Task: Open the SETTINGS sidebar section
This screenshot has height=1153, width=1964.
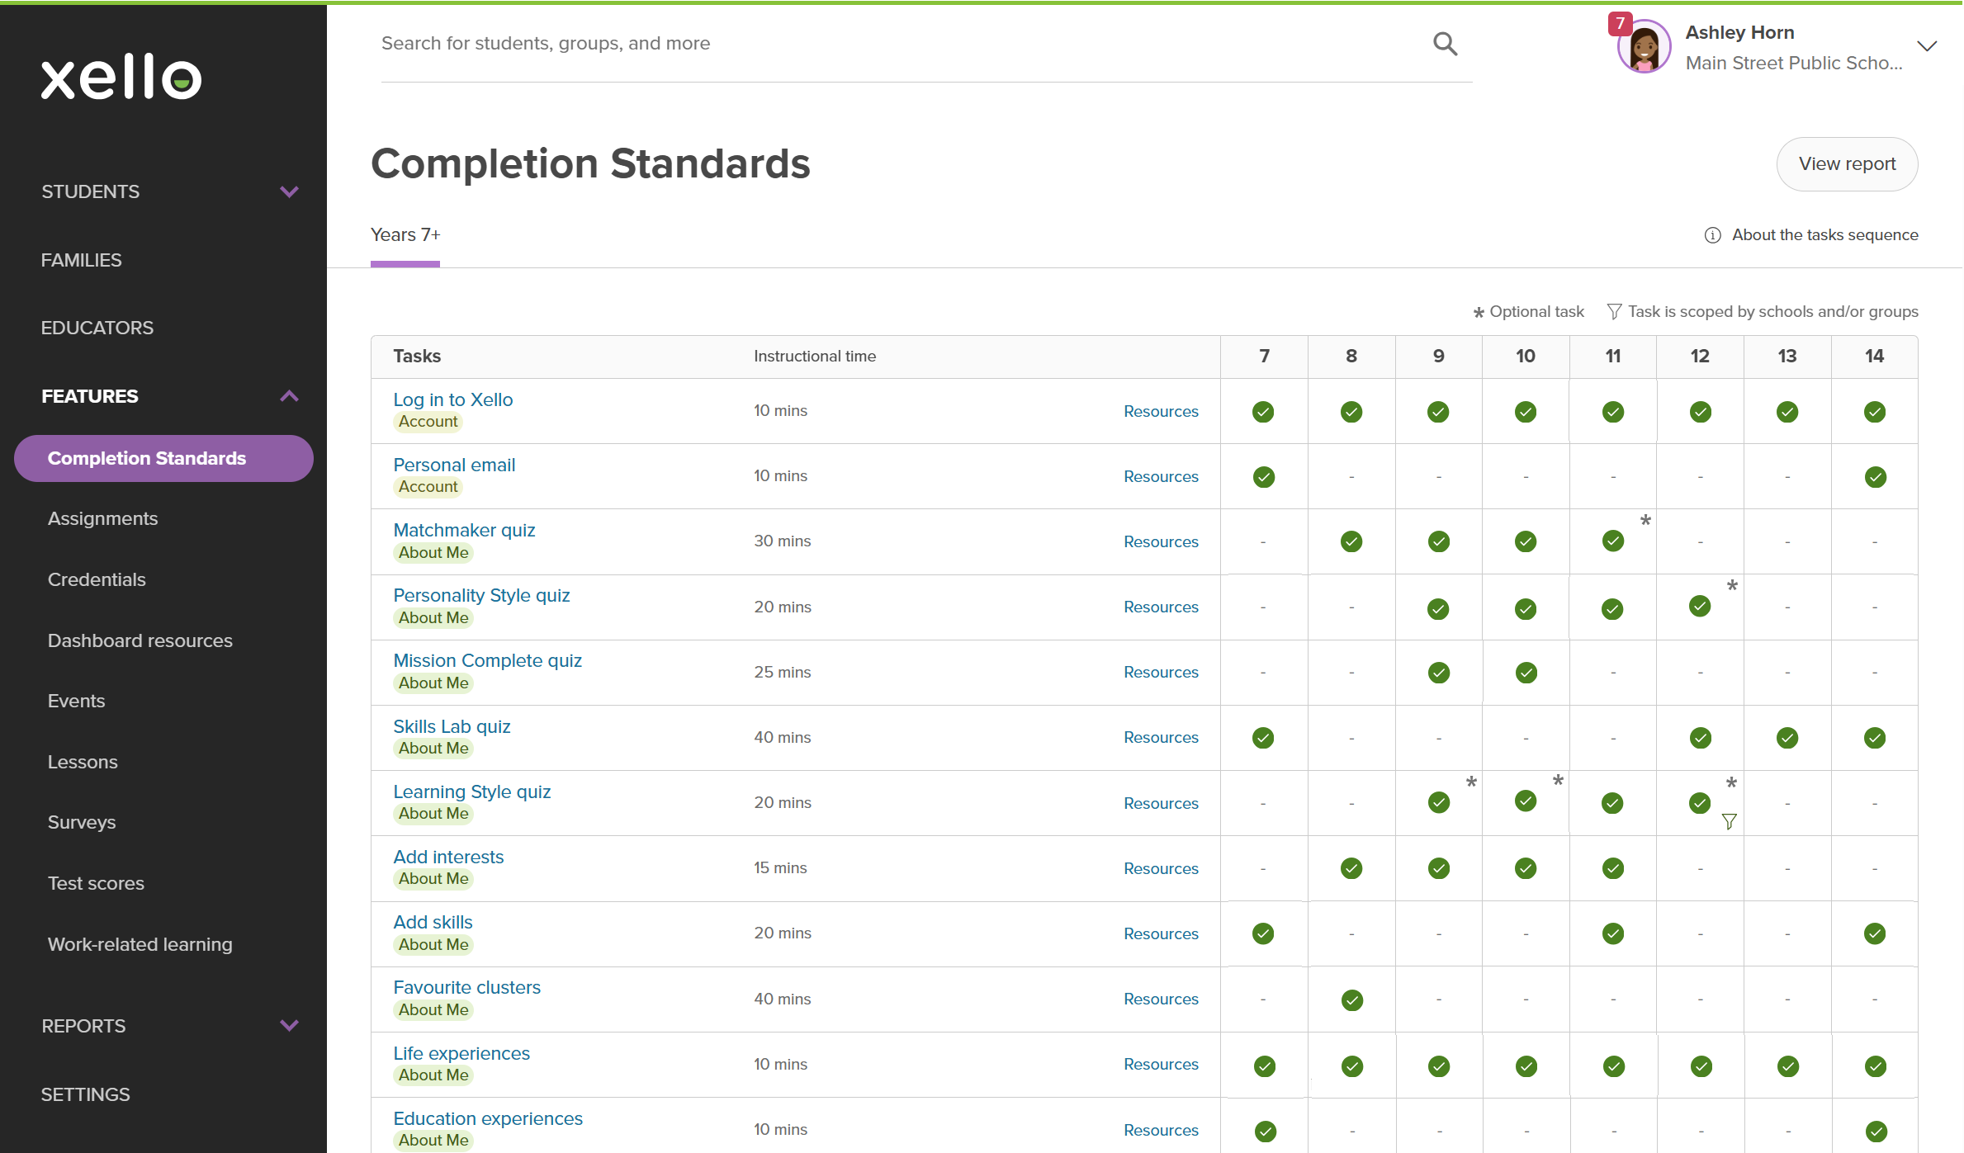Action: tap(85, 1094)
